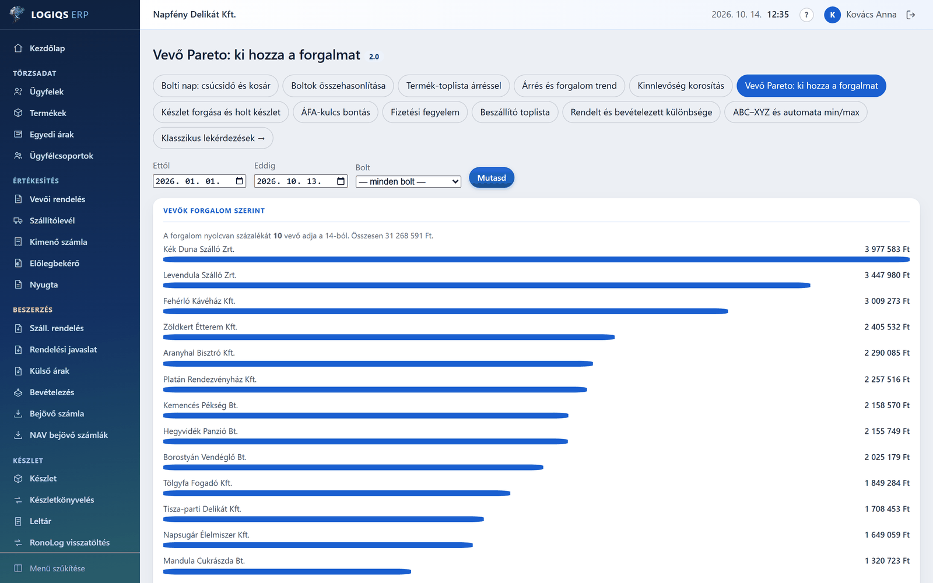This screenshot has height=583, width=933.
Task: Click the Ügyfelek sidebar icon
Action: 18,92
